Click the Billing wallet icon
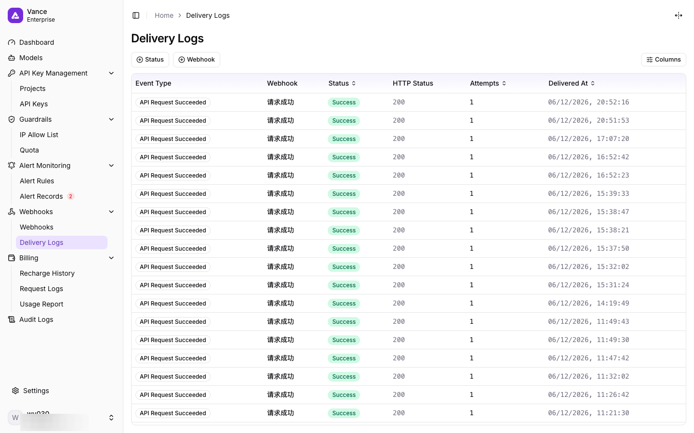 coord(12,258)
